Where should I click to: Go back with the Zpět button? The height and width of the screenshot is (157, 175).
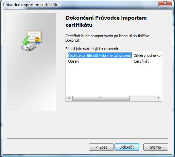[101, 147]
